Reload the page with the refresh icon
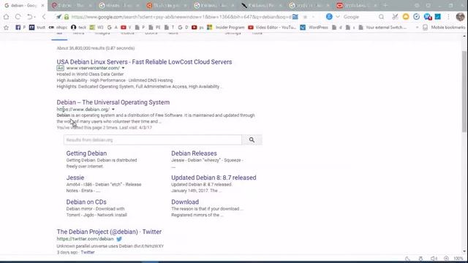This screenshot has height=263, width=468. point(18,17)
